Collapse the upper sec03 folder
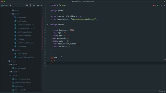 [11, 14]
